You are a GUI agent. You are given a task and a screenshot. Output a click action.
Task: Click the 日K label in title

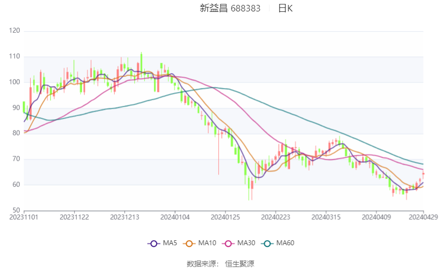pos(285,8)
